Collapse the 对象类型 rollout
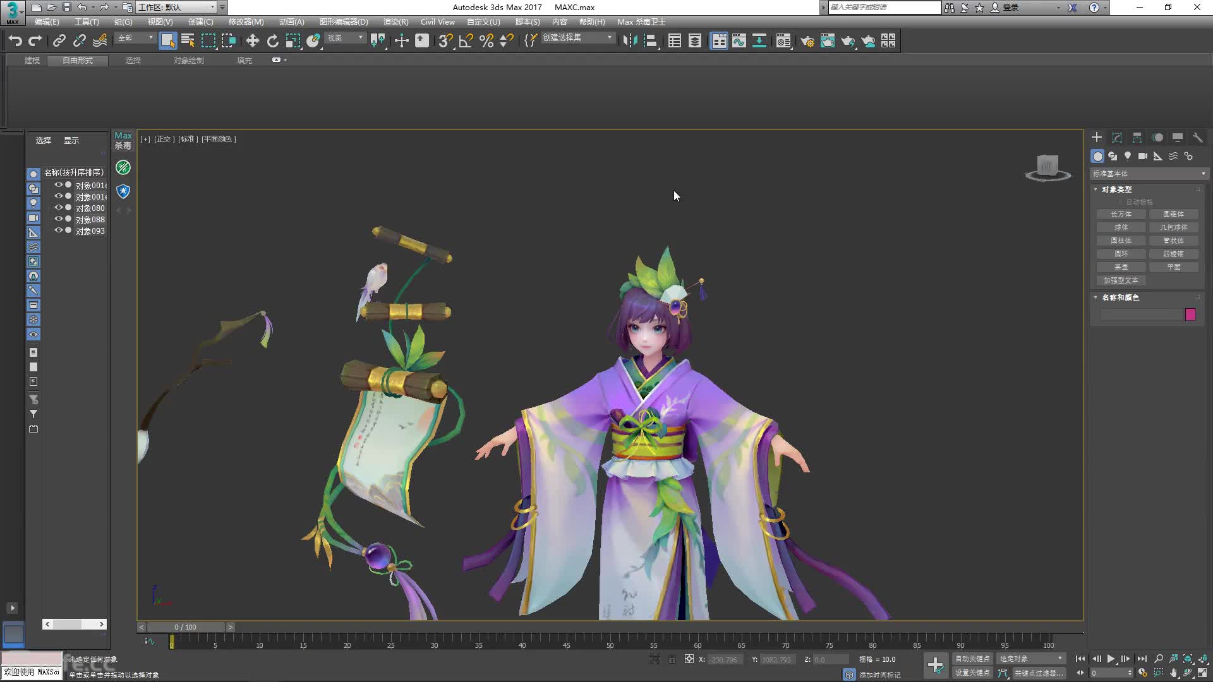Screen dimensions: 1213x682 (x=1095, y=189)
